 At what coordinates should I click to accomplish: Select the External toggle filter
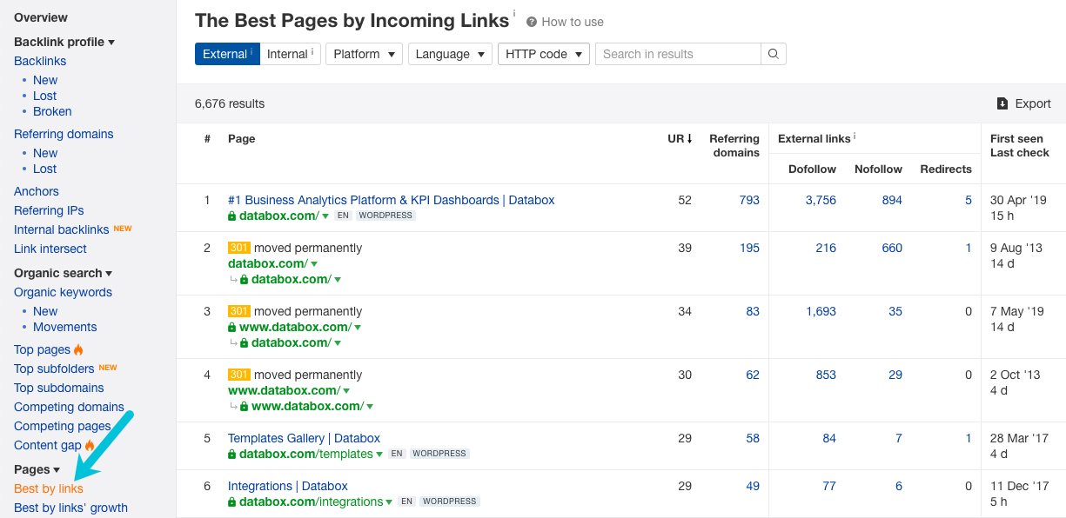point(227,54)
